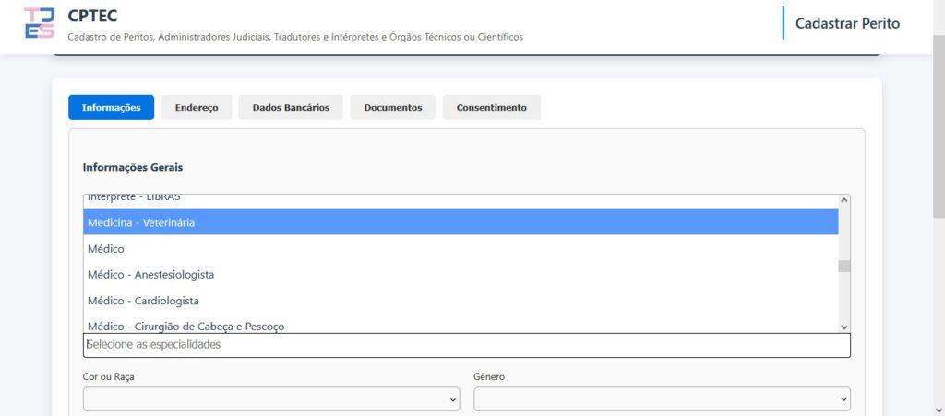This screenshot has width=945, height=416.
Task: Open the Informações tab
Action: tap(111, 108)
